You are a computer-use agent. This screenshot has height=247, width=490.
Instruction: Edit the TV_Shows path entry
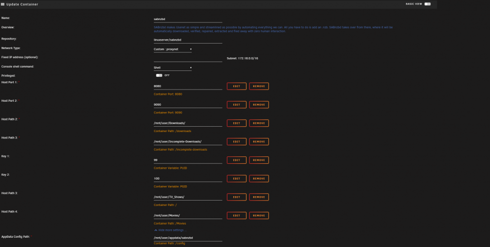pos(237,197)
